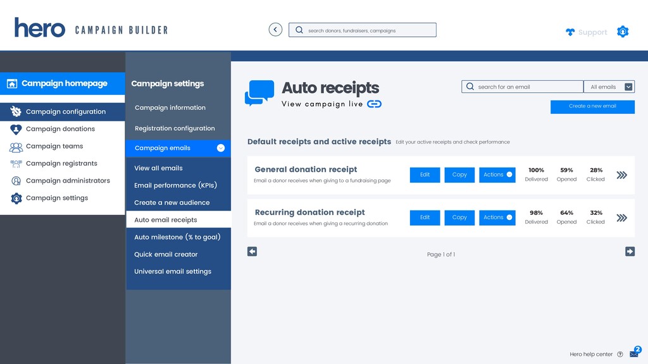Click the Campaign donations heart icon
The height and width of the screenshot is (364, 648).
click(16, 129)
